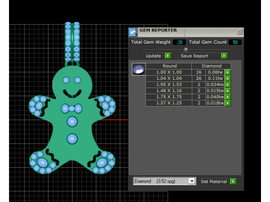Click the GEM REPORTER title bar text
Image resolution: width=270 pixels, height=202 pixels.
pos(158,30)
